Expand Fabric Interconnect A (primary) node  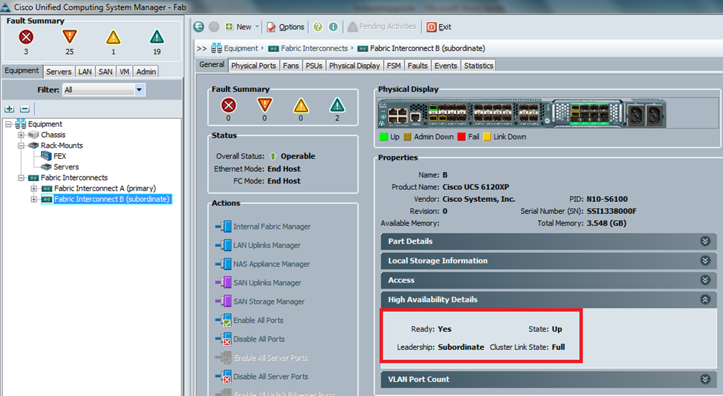(34, 188)
